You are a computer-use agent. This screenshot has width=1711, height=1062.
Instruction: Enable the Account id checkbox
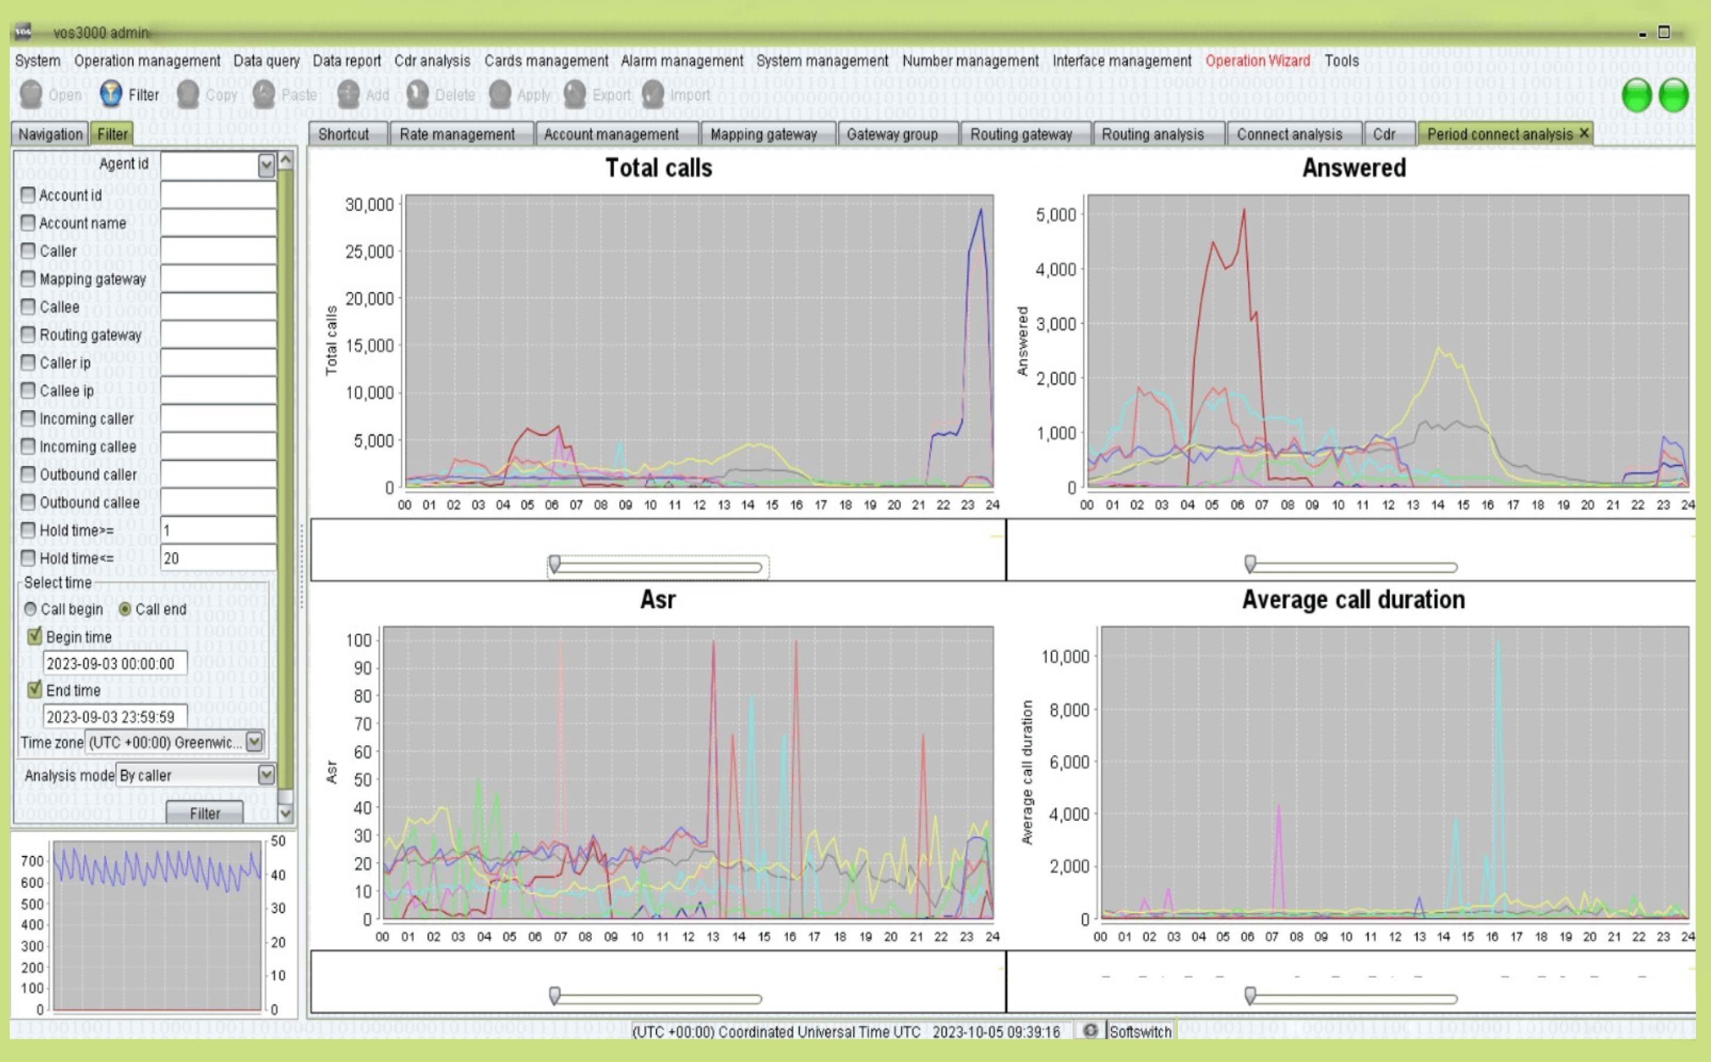(28, 195)
